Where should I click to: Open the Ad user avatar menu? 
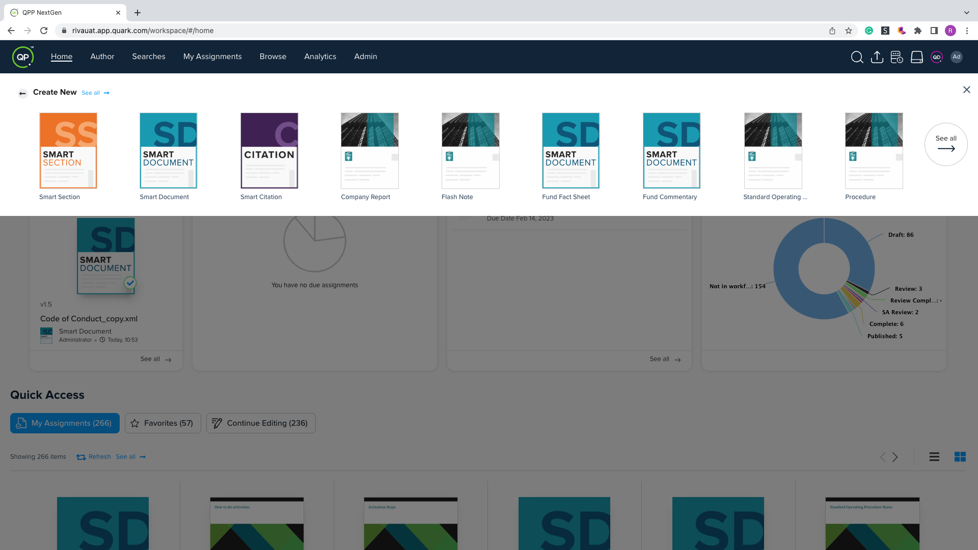957,57
